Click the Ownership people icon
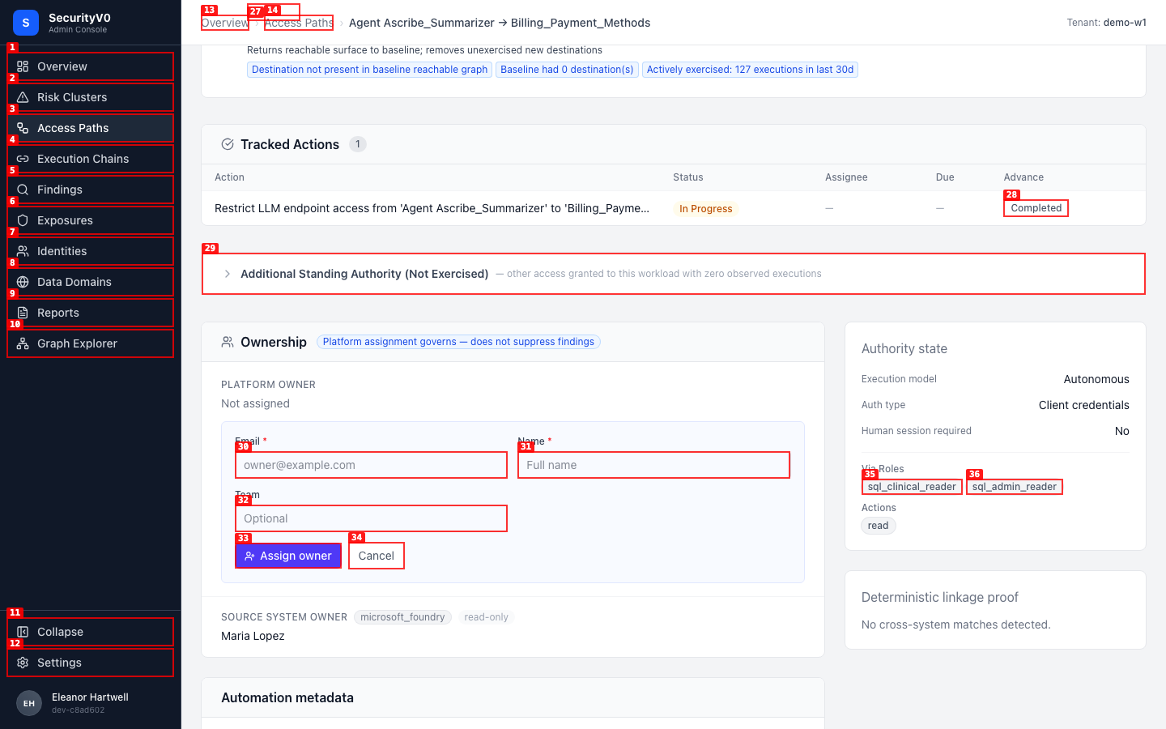1166x729 pixels. point(228,342)
